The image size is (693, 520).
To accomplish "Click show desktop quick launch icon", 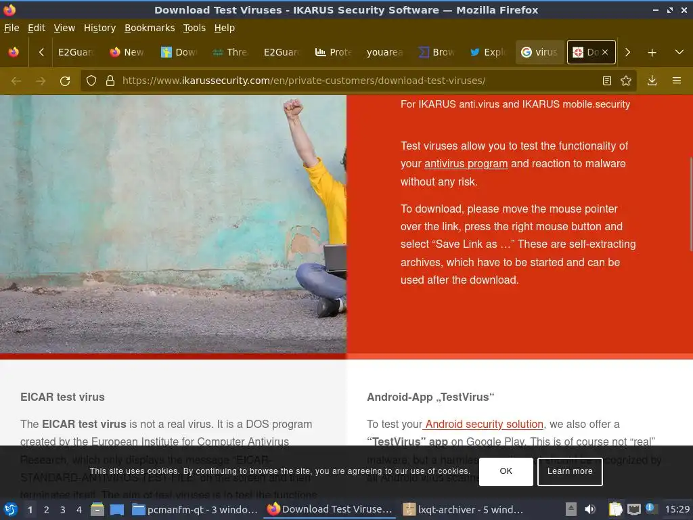I will click(x=117, y=509).
